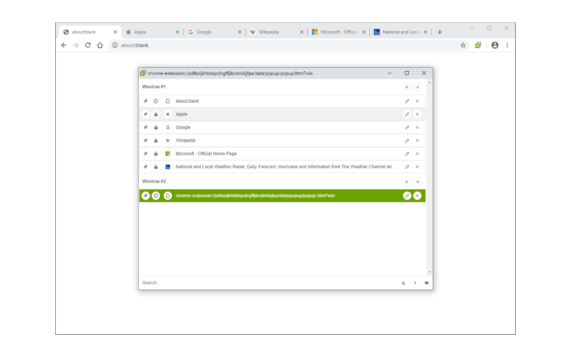Edit the about:blank row with pencil icon
This screenshot has height=357, width=571.
(407, 101)
